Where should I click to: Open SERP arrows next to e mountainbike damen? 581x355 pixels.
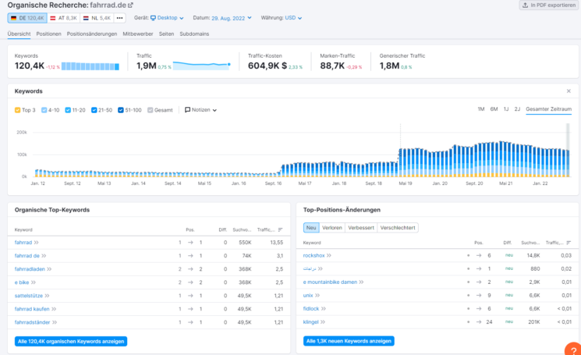point(361,282)
